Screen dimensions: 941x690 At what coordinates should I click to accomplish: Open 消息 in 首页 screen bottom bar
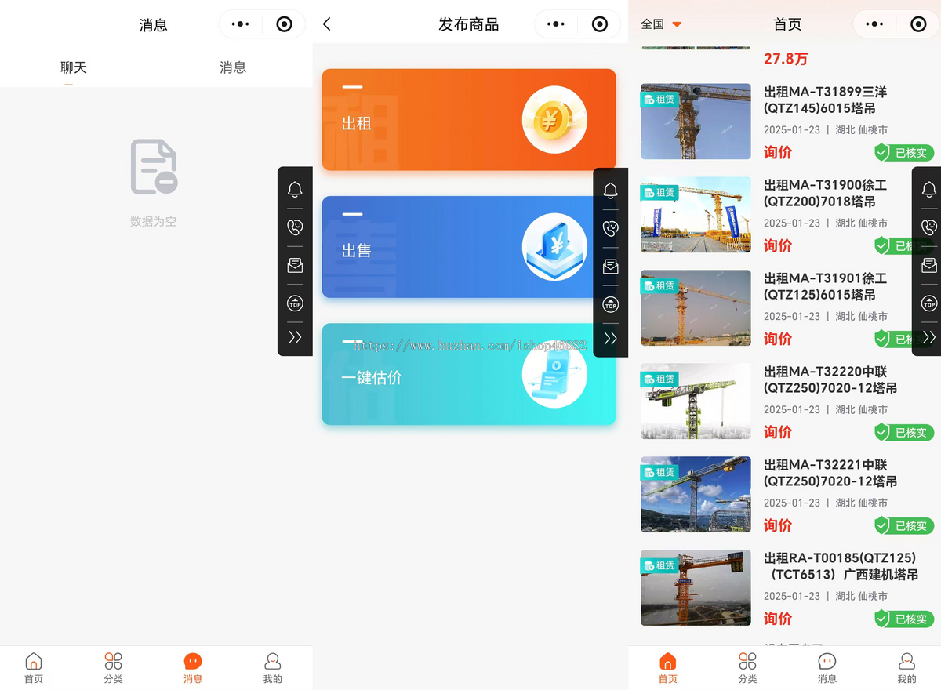pos(827,668)
